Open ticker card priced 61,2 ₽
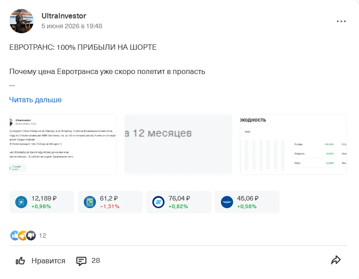This screenshot has height=279, width=359. pos(110,202)
